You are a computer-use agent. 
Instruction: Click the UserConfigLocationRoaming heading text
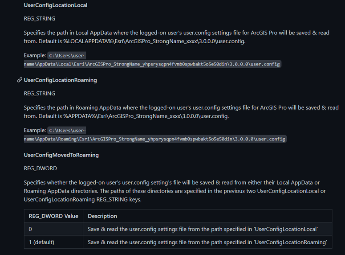[60, 80]
